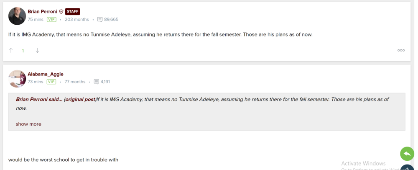Viewport: 418px width, 170px height.
Task: Downvote Brian Perroni's post
Action: [37, 50]
